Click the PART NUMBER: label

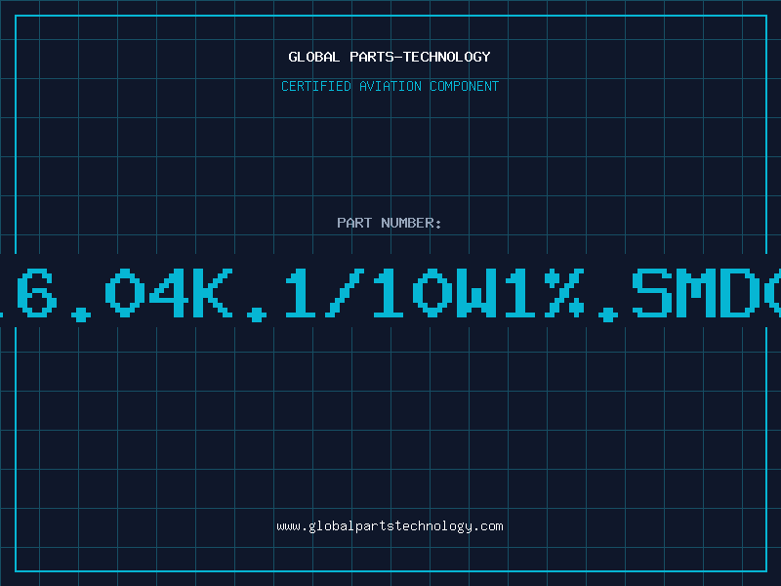point(390,223)
